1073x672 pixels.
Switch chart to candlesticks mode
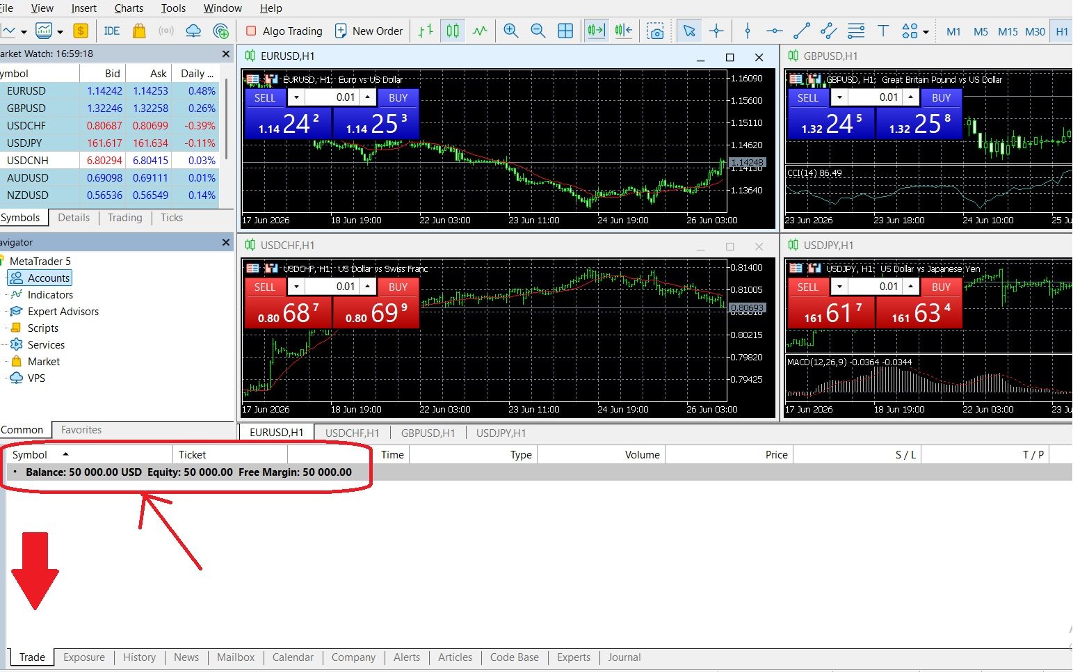pos(453,31)
